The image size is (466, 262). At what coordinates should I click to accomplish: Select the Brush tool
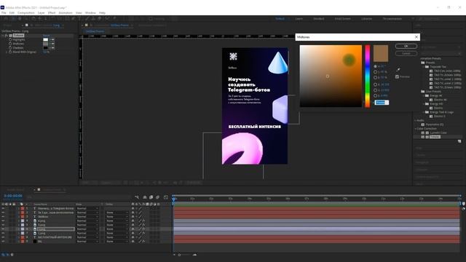[x=87, y=18]
